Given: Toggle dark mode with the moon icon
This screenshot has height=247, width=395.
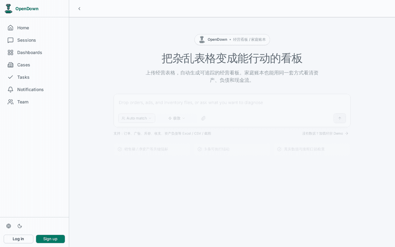Looking at the screenshot, I should pos(20,226).
